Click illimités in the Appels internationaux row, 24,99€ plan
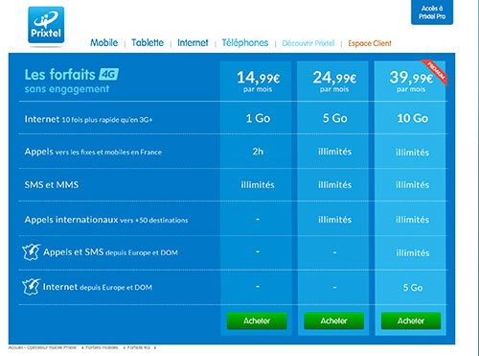479x356 pixels. (x=334, y=220)
